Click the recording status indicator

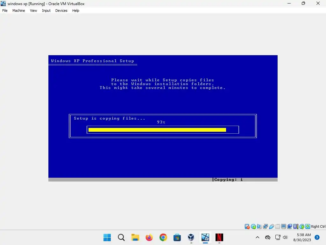point(289,226)
